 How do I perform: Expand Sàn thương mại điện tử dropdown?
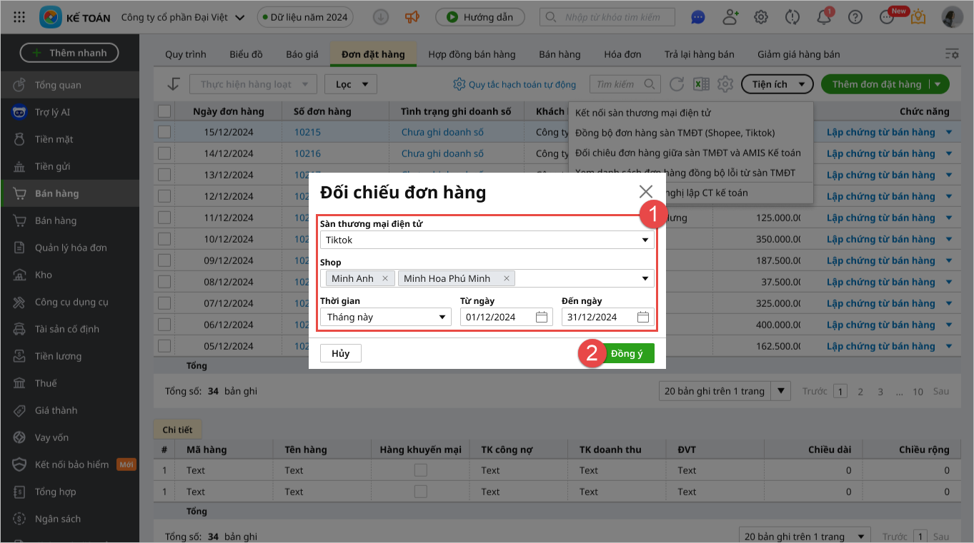pos(645,240)
